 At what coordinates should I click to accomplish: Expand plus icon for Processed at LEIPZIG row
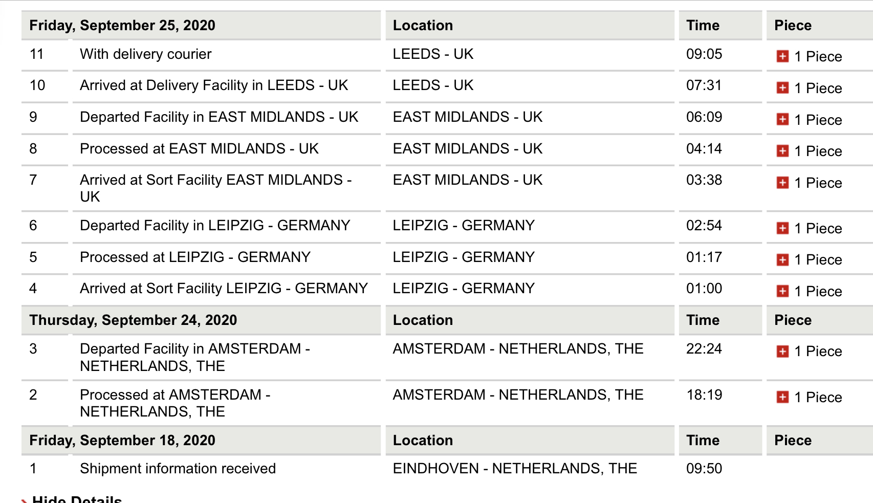pos(782,260)
